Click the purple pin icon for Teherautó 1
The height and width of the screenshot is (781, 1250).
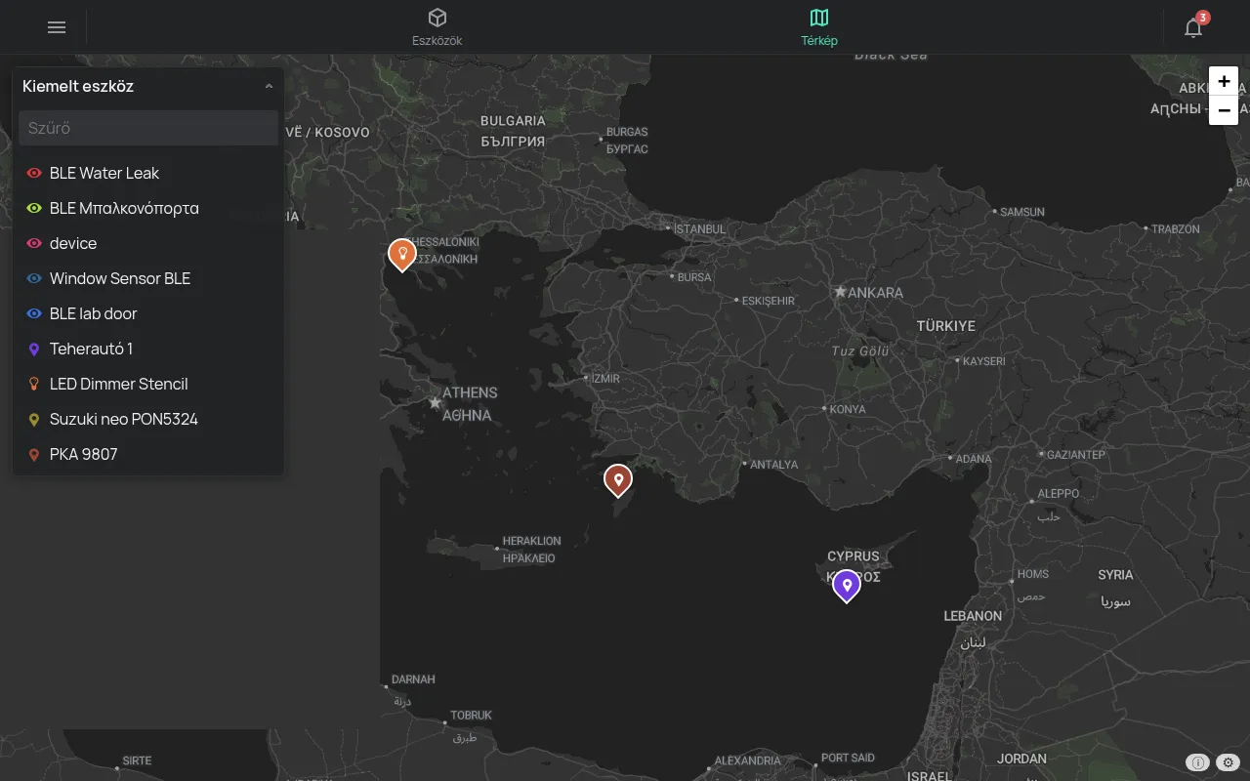[x=34, y=349]
